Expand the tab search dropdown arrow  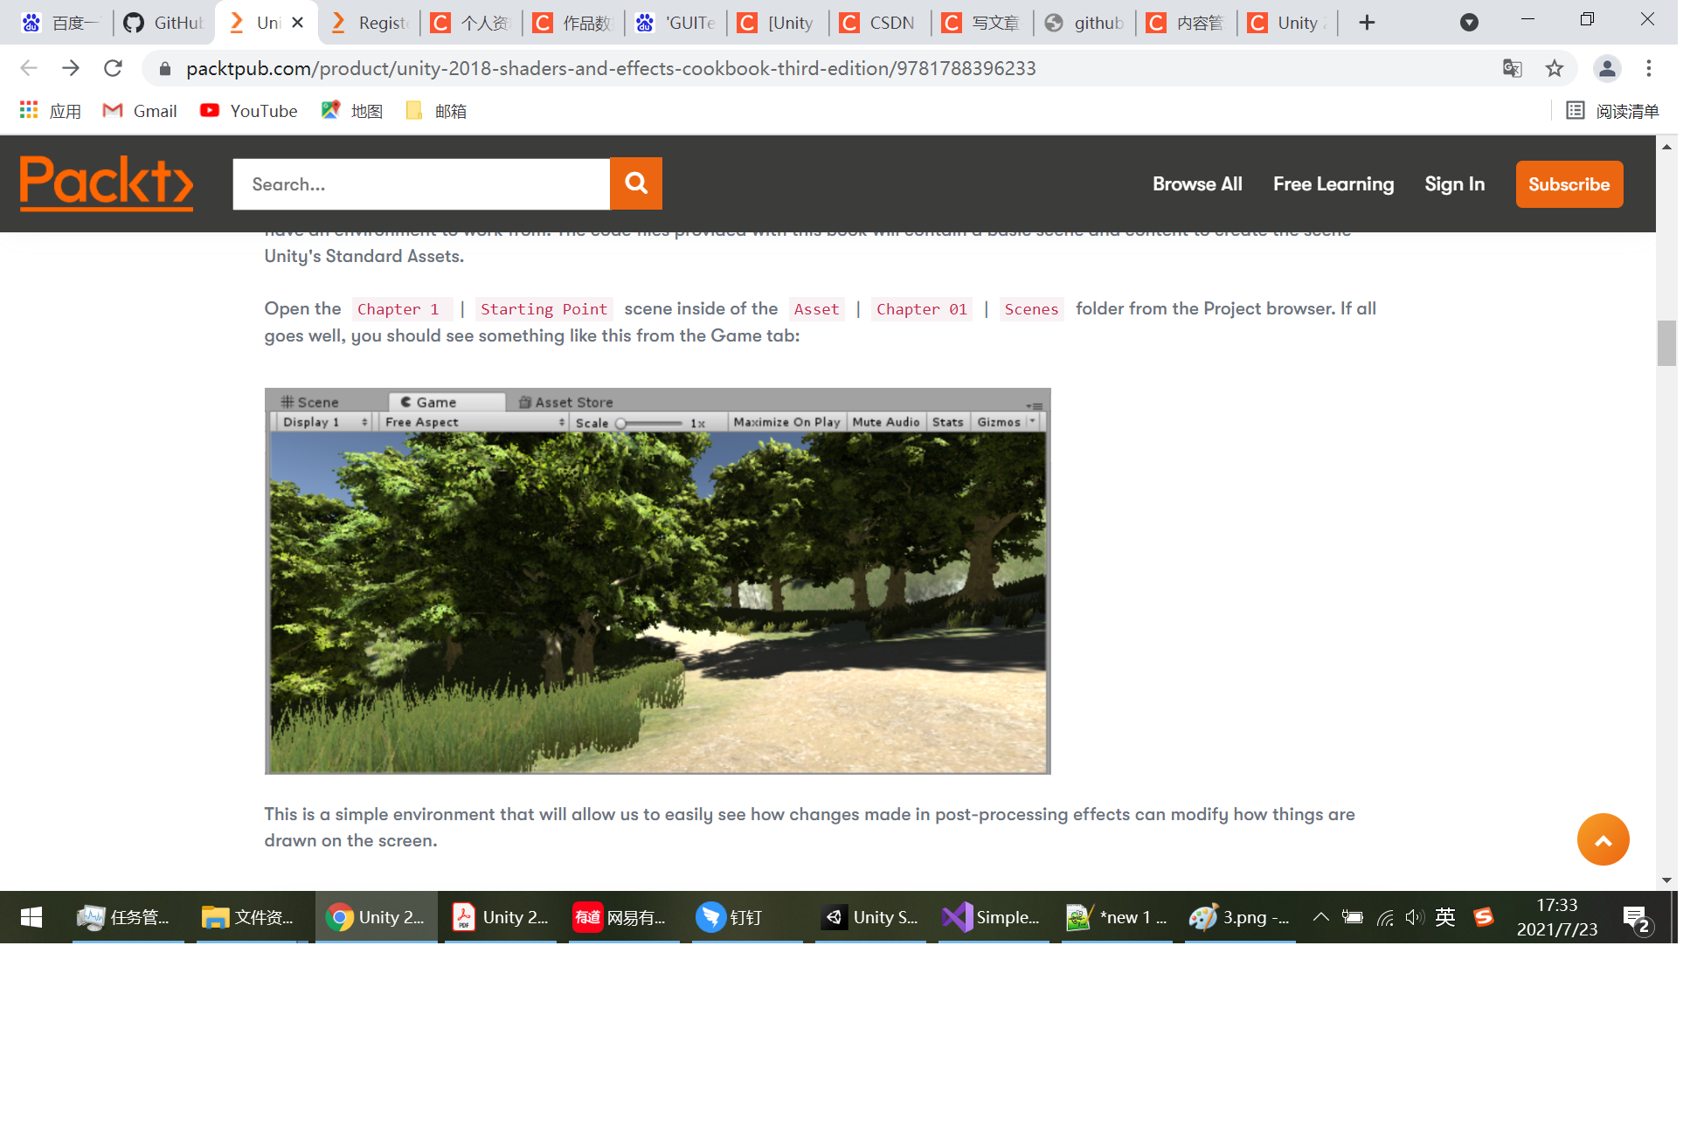click(x=1469, y=23)
